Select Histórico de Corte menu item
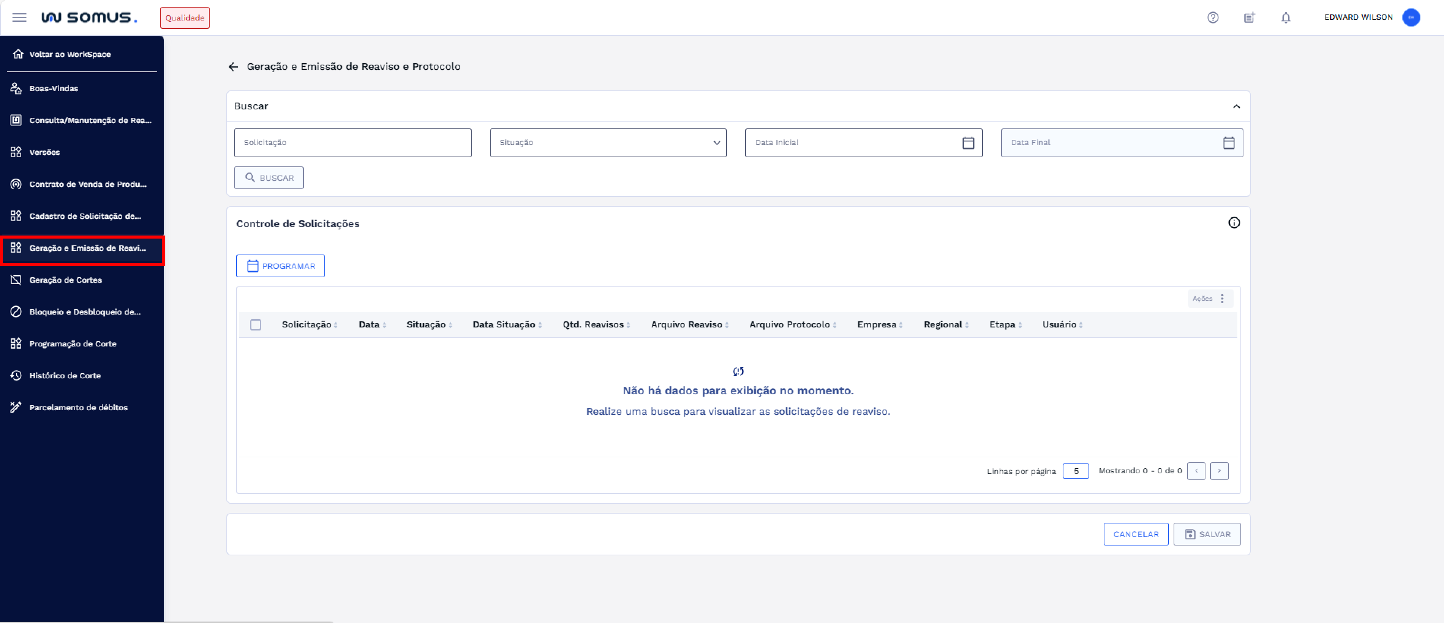 [65, 376]
